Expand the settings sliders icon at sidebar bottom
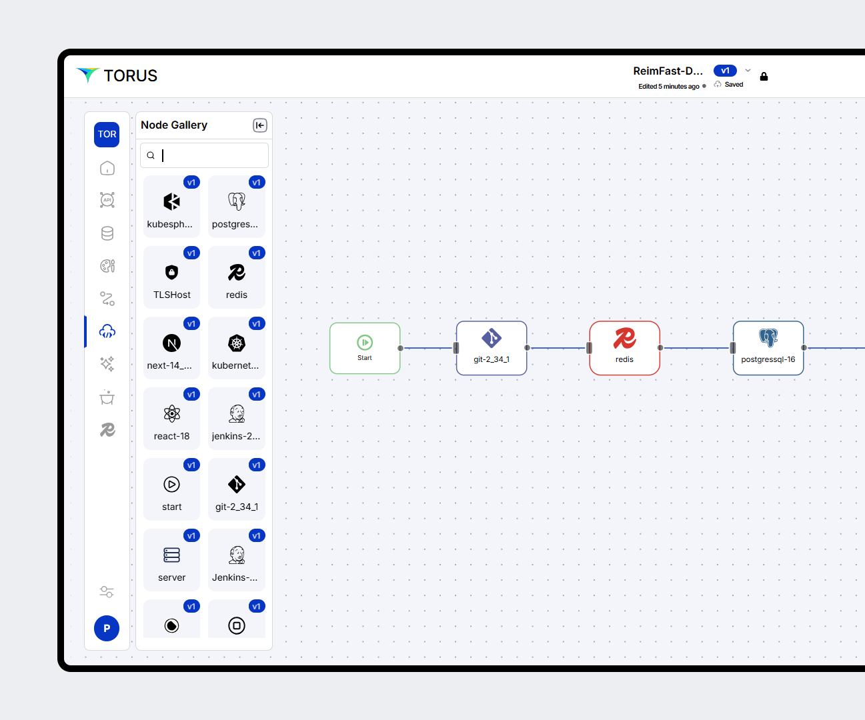The width and height of the screenshot is (865, 720). coord(106,591)
